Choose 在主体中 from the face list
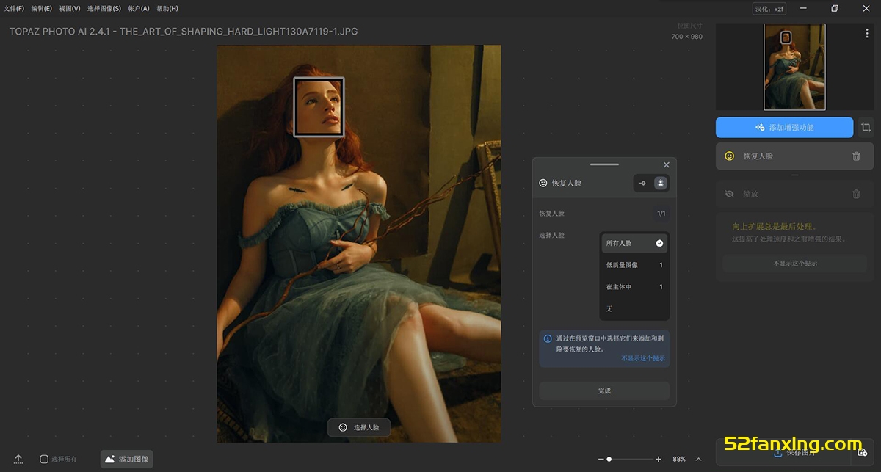 pyautogui.click(x=634, y=287)
